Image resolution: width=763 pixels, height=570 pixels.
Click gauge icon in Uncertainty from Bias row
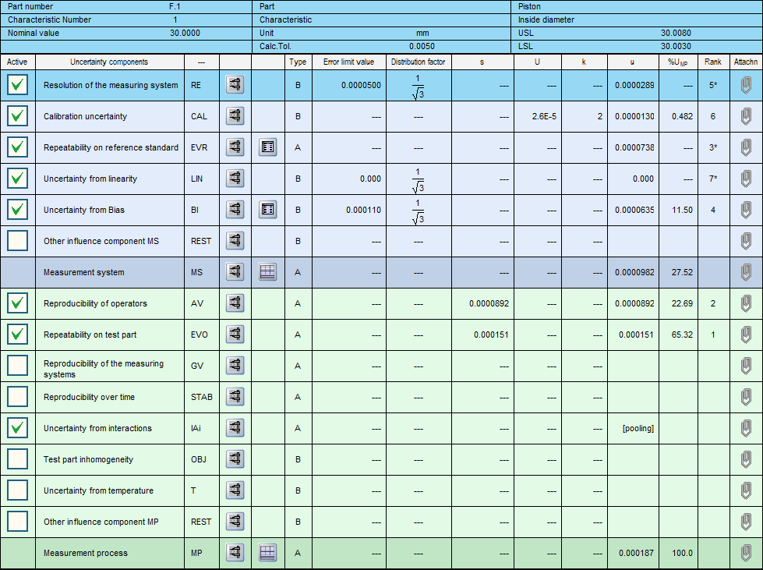235,209
